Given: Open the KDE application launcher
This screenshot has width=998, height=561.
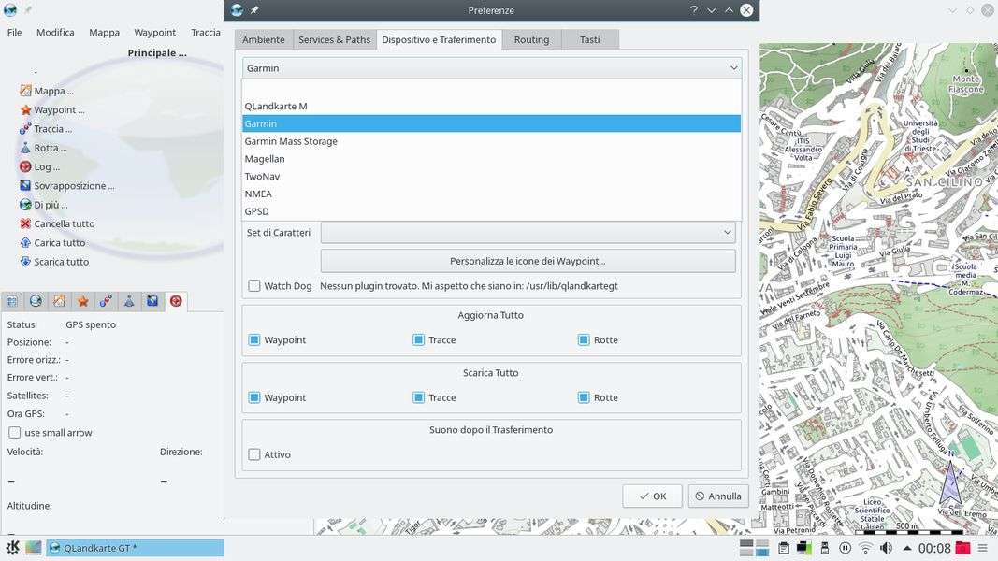Looking at the screenshot, I should 13,548.
